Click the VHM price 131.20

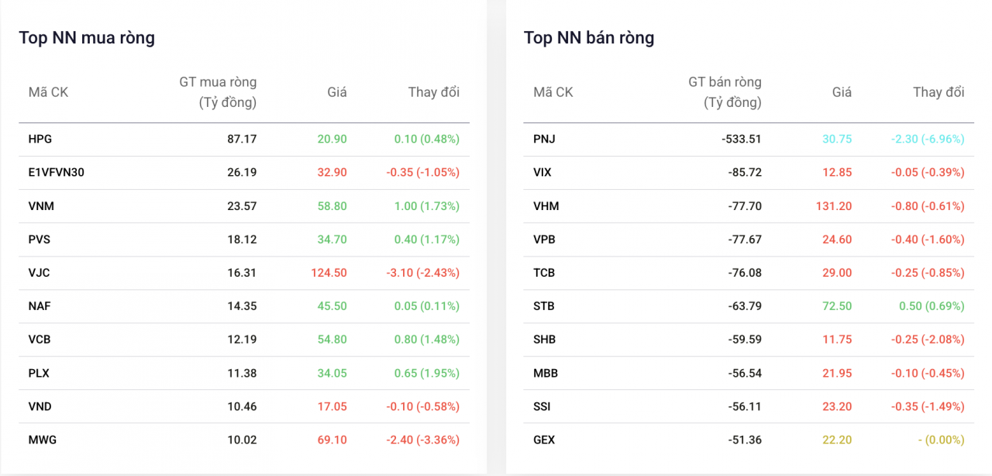(x=834, y=206)
